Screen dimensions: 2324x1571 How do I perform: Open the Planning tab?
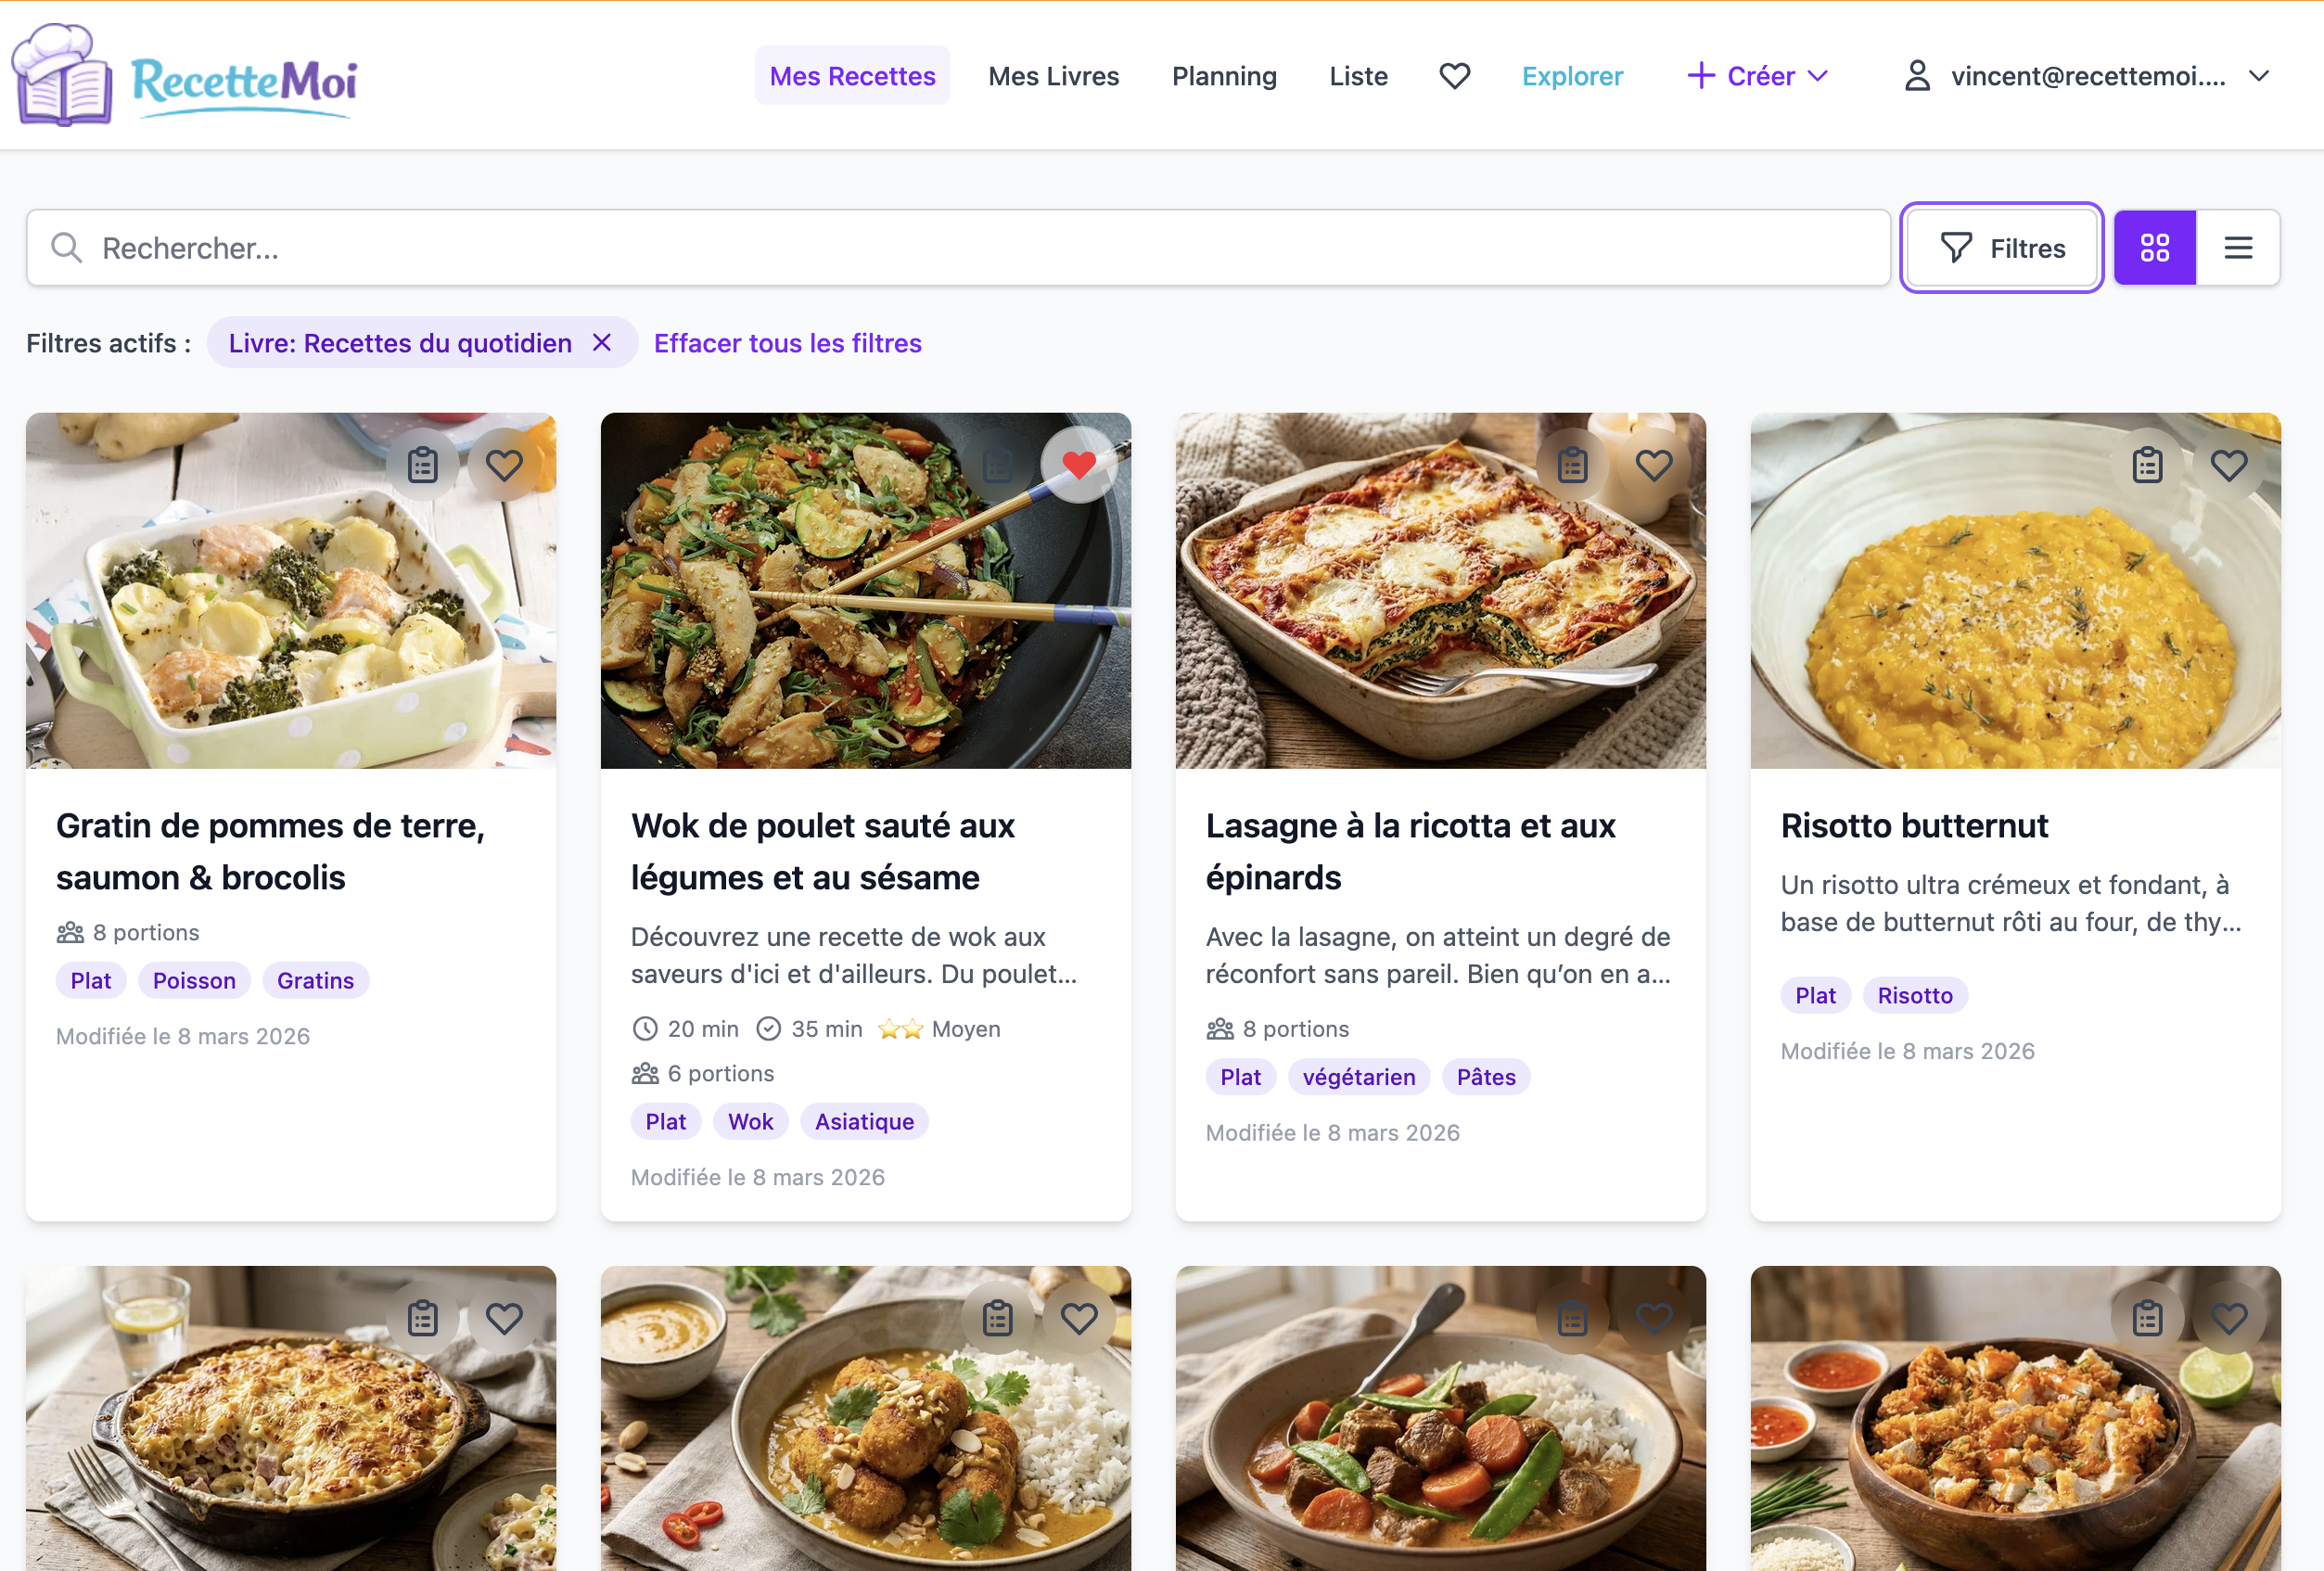tap(1224, 75)
